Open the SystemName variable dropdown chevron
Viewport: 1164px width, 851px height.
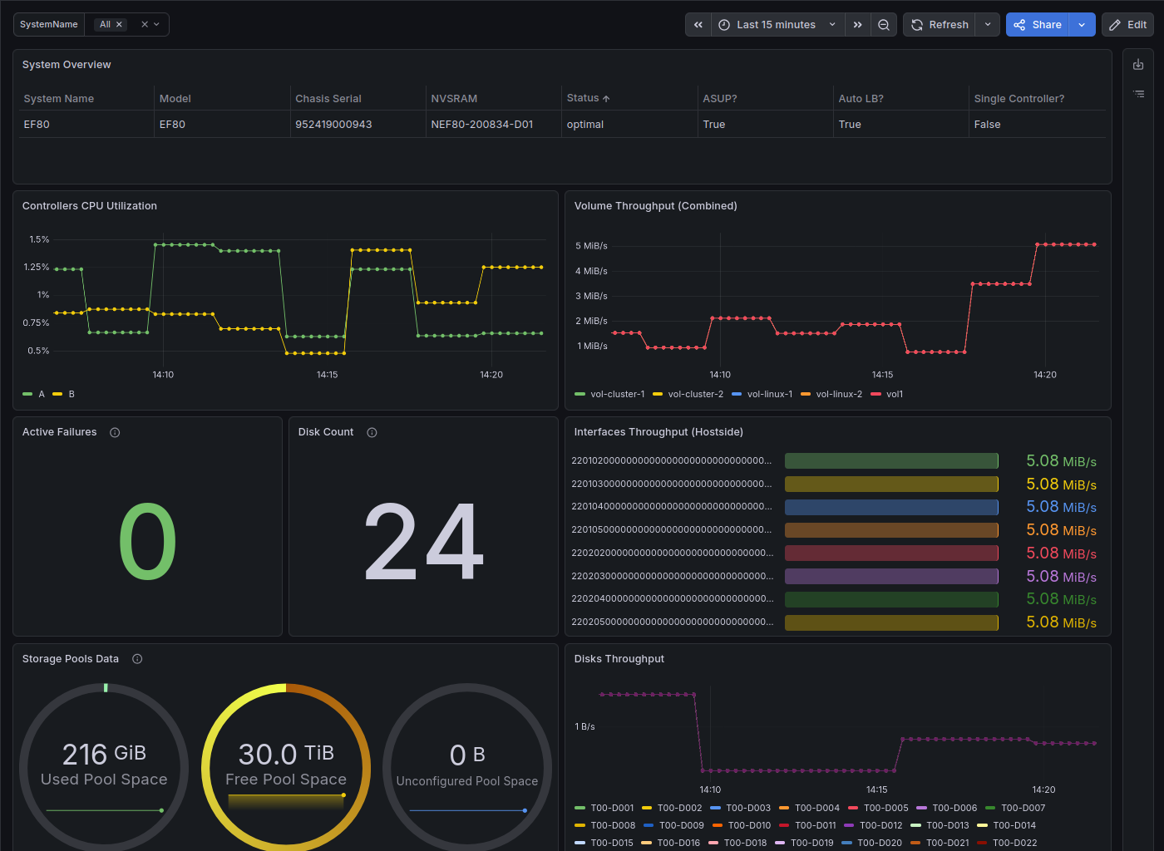[156, 25]
